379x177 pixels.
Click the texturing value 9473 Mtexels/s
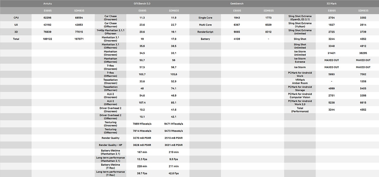tap(174, 131)
